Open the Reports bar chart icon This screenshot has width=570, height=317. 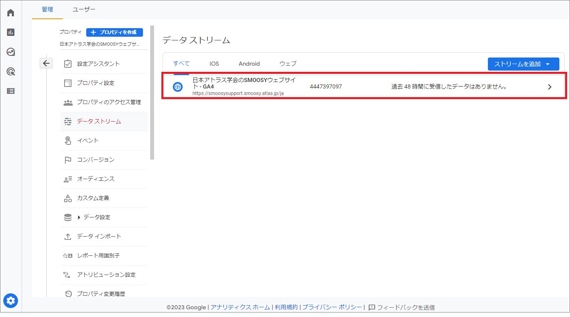click(x=11, y=32)
